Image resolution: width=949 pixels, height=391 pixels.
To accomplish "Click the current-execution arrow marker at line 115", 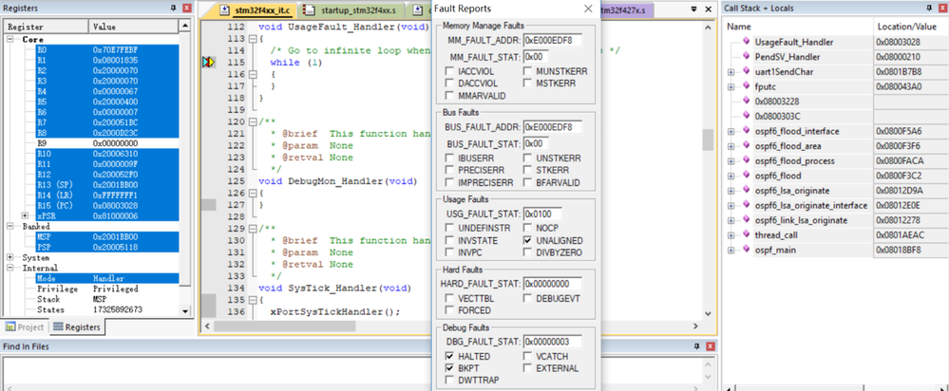I will (208, 63).
